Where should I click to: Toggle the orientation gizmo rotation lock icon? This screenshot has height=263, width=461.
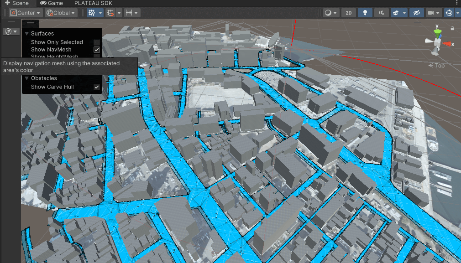click(x=452, y=28)
